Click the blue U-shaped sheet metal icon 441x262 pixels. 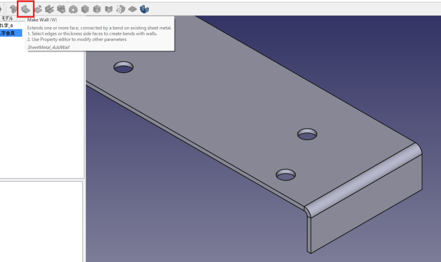[x=144, y=9]
